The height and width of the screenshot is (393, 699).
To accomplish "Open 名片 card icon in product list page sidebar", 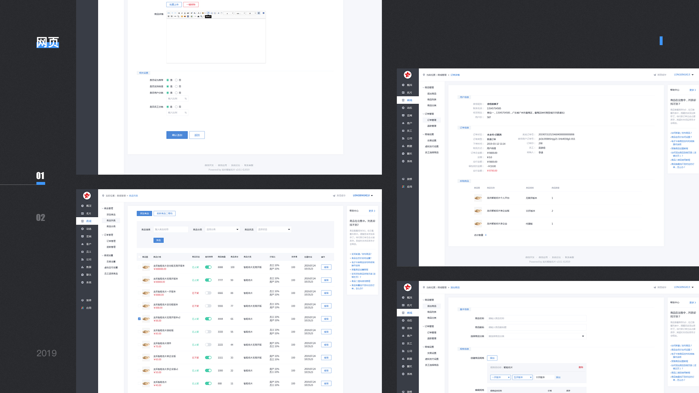I will (x=83, y=214).
